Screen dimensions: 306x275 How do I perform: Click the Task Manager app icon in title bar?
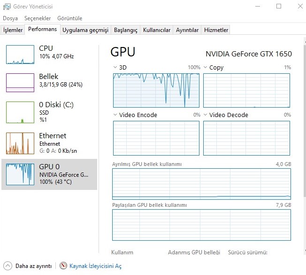pyautogui.click(x=6, y=7)
